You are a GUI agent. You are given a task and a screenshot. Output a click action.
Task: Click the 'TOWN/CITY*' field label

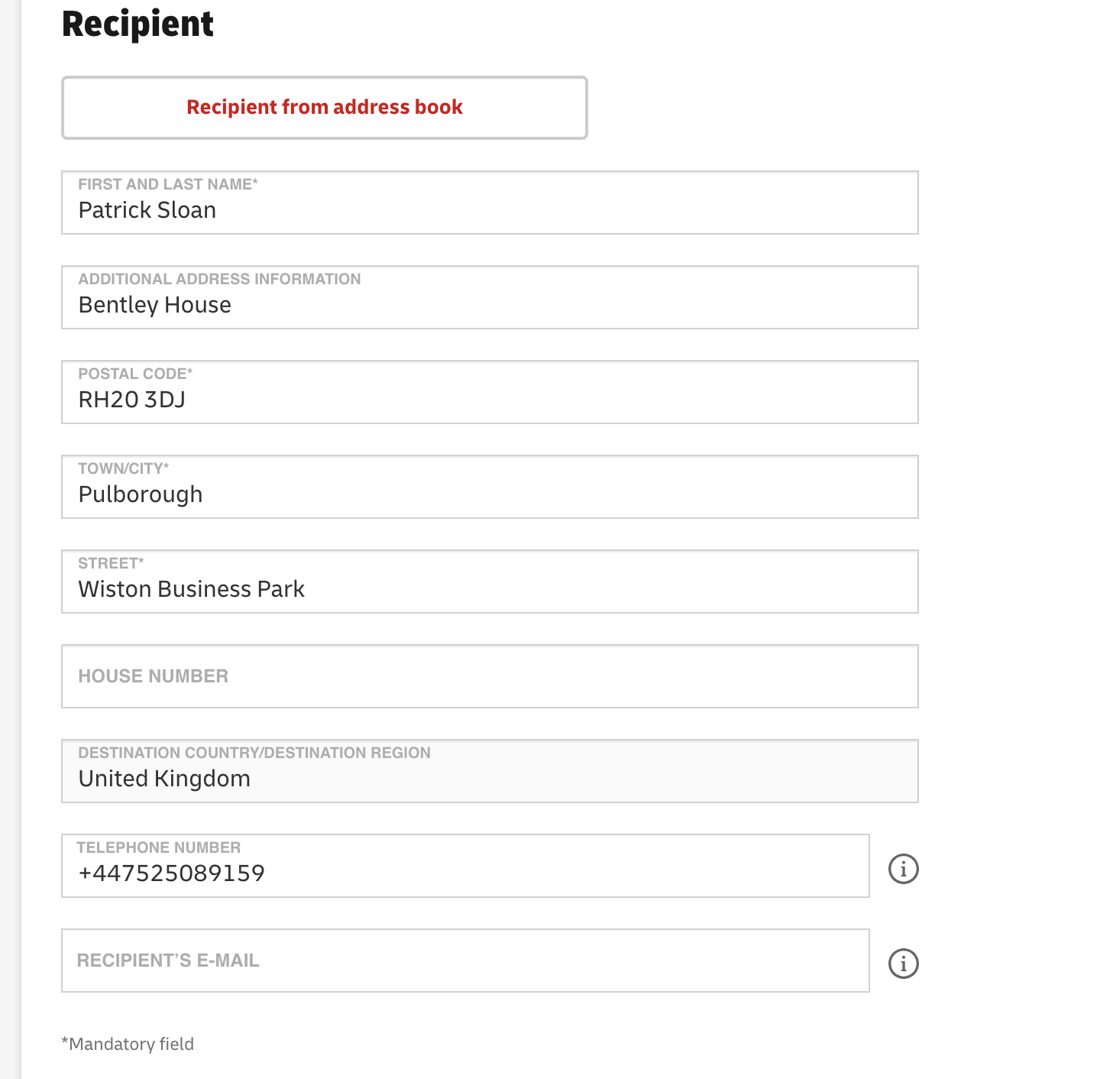tap(124, 468)
